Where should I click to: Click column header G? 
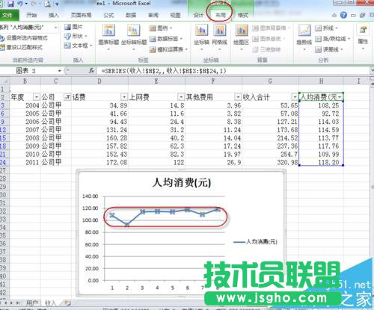click(x=270, y=81)
